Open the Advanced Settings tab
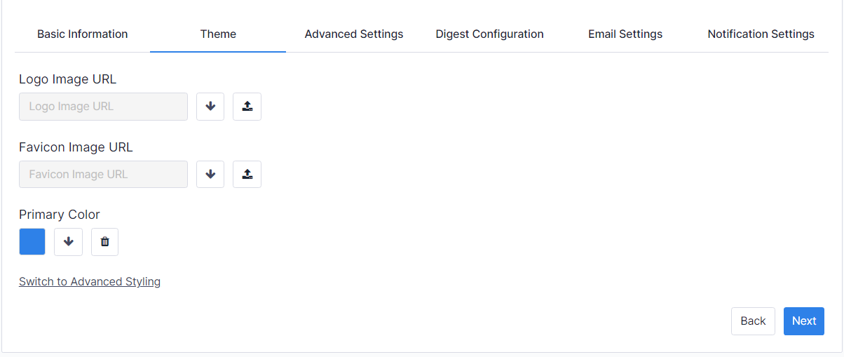This screenshot has width=844, height=357. pyautogui.click(x=354, y=34)
